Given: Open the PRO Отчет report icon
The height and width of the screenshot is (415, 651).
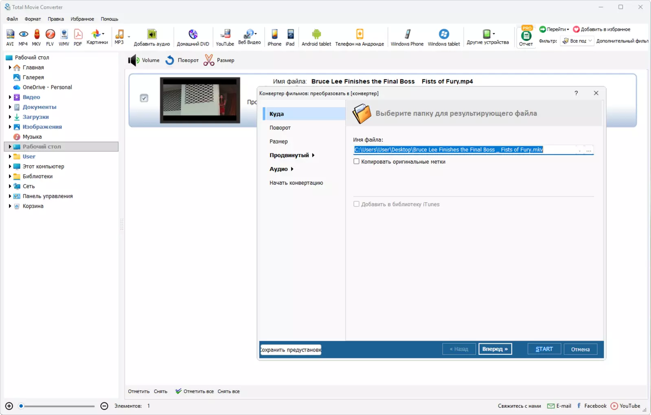Looking at the screenshot, I should click(x=526, y=37).
